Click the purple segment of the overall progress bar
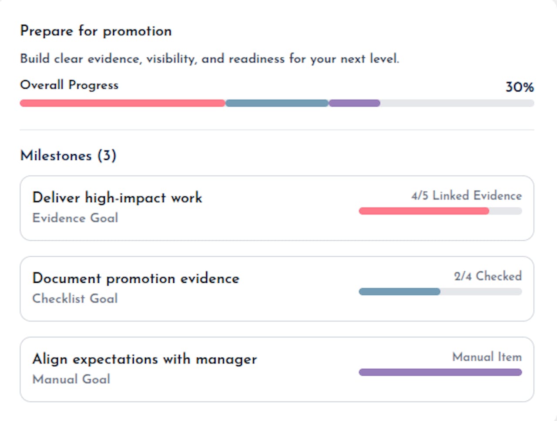Screen dimensions: 557x421 354,103
